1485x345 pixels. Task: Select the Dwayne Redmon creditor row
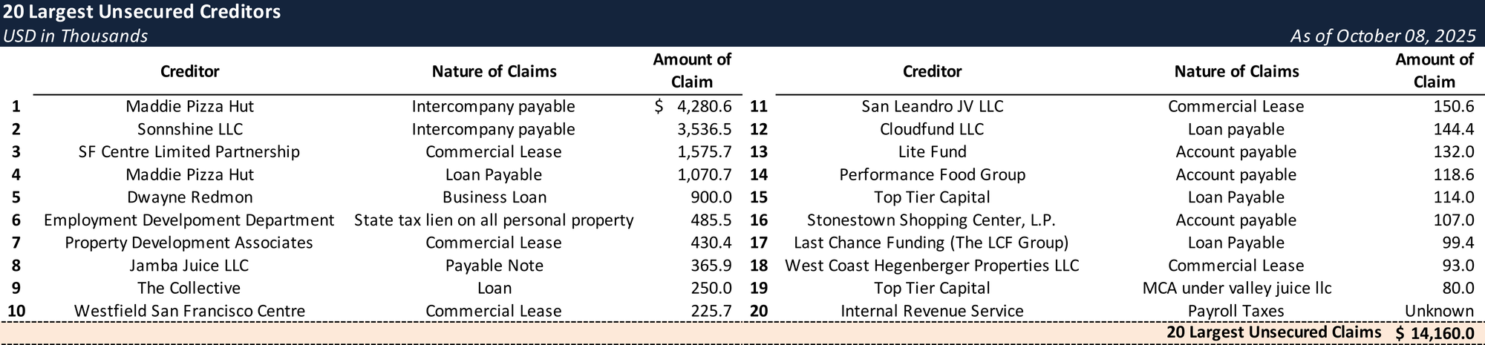tap(189, 197)
